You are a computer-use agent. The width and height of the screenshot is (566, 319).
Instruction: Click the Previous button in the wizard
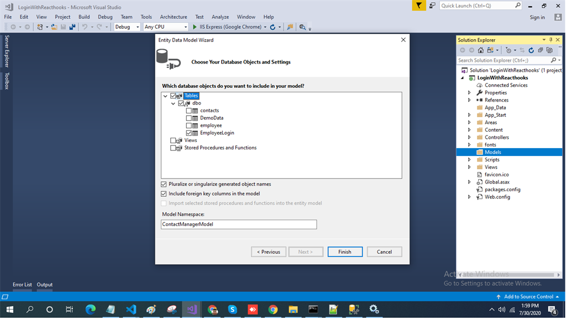(x=269, y=252)
